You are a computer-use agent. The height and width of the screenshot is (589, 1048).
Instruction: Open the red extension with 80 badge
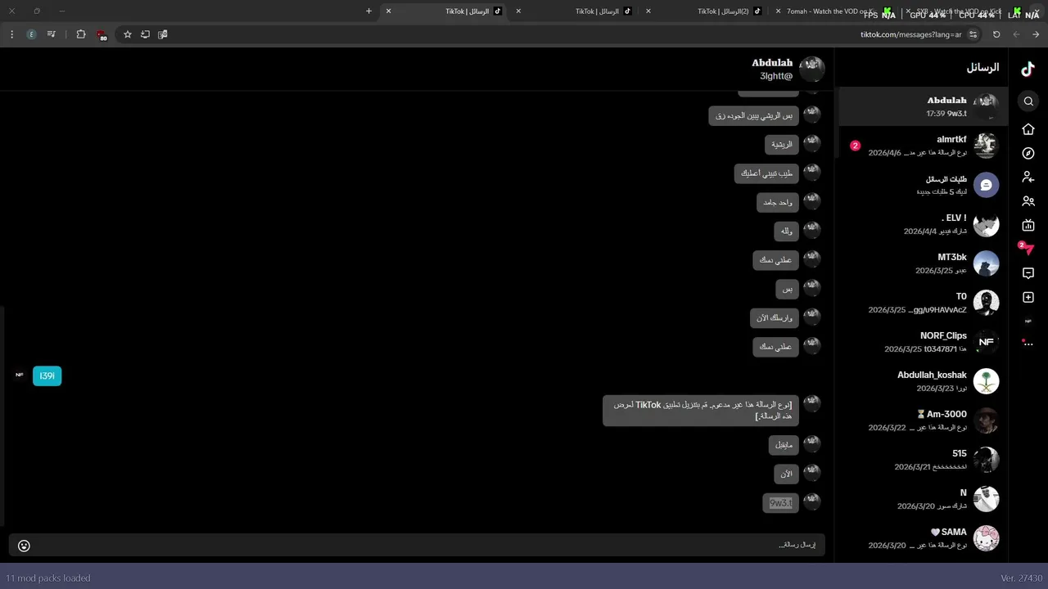coord(102,35)
